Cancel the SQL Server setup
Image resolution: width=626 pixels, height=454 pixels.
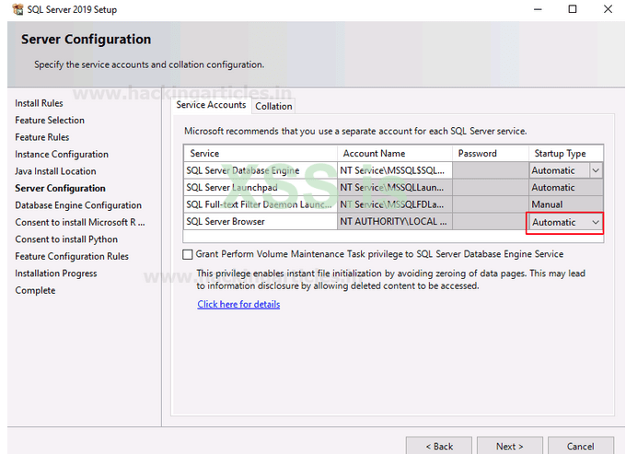580,446
